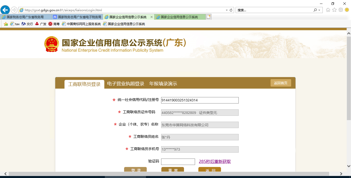Open 中国商标网网上服务系统 bookmark
351x178 pixels.
coord(81,24)
